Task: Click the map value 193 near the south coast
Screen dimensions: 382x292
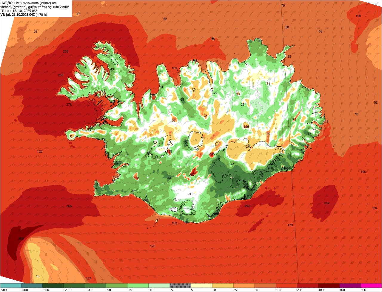Action: (x=174, y=223)
